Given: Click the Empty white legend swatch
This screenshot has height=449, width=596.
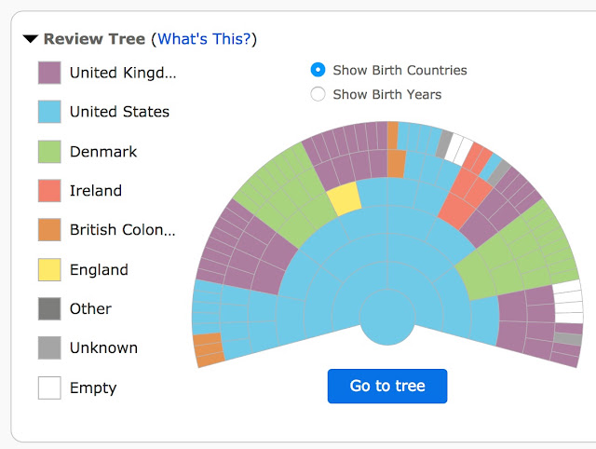Looking at the screenshot, I should coord(49,388).
